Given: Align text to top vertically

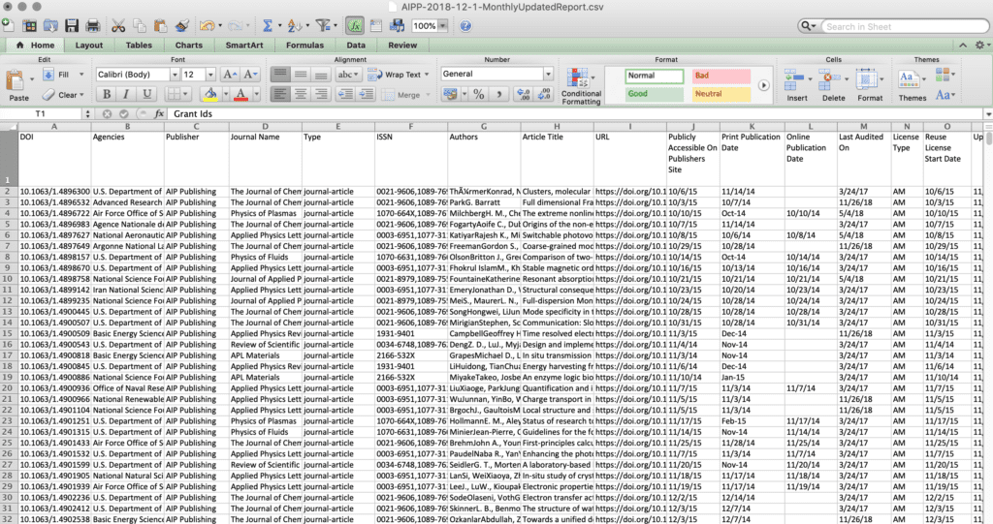Looking at the screenshot, I should 280,75.
